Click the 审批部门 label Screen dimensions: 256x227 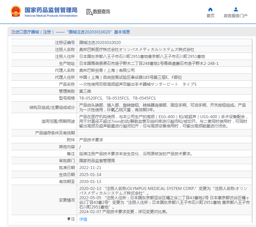click(67, 161)
